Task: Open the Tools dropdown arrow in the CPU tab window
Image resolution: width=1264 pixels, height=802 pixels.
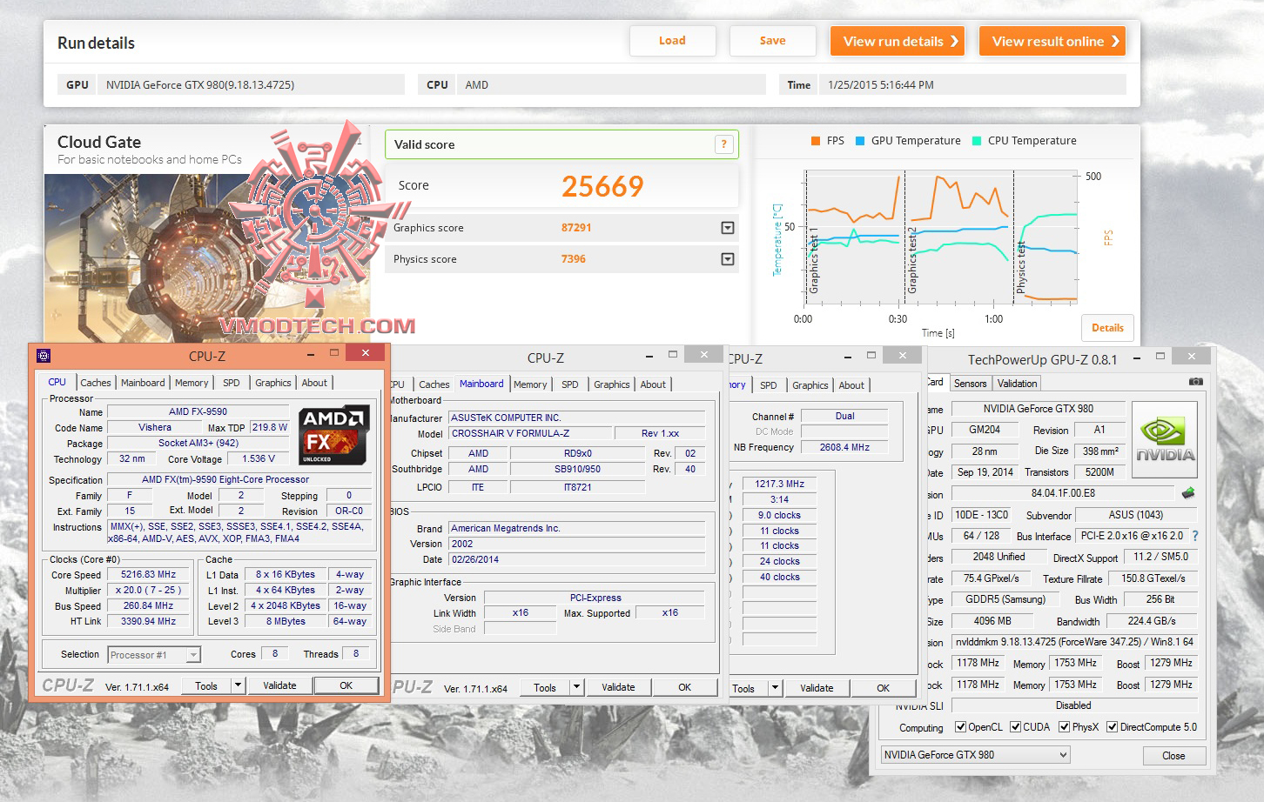Action: [x=238, y=685]
